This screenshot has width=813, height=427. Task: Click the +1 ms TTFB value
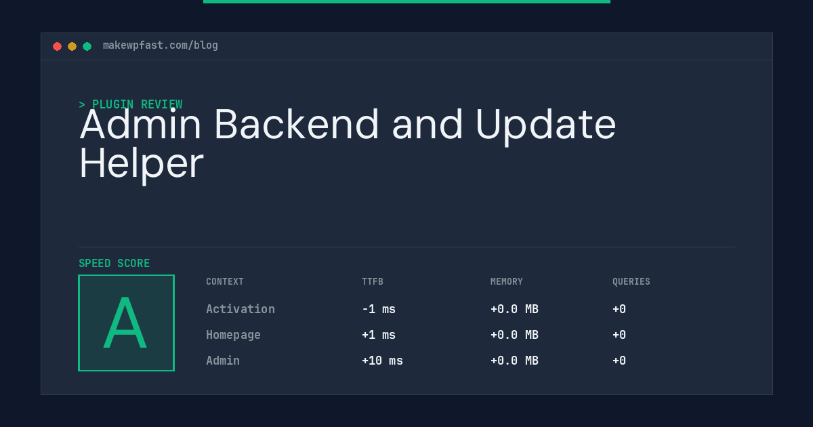click(x=379, y=335)
